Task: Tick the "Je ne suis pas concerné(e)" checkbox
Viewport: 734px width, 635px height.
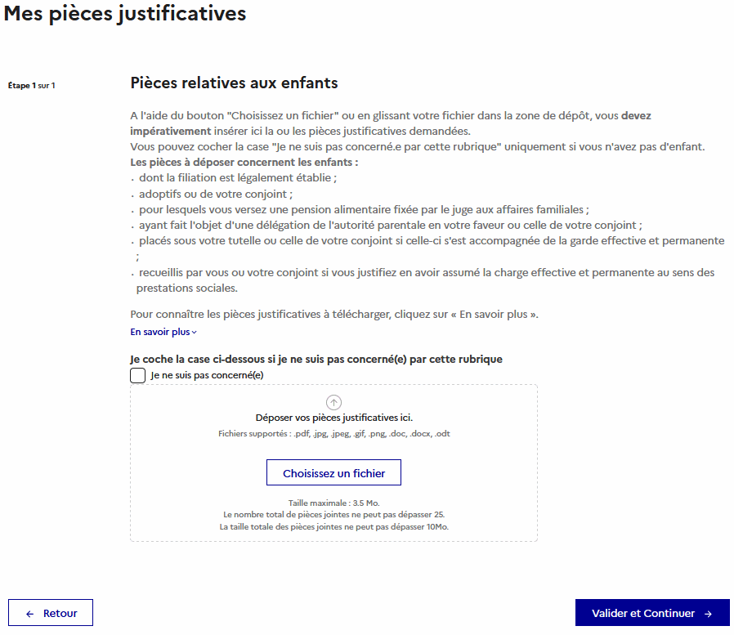Action: tap(138, 376)
